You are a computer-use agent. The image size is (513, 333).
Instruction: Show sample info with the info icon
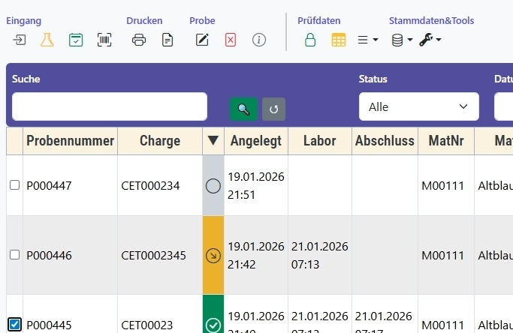[x=259, y=40]
